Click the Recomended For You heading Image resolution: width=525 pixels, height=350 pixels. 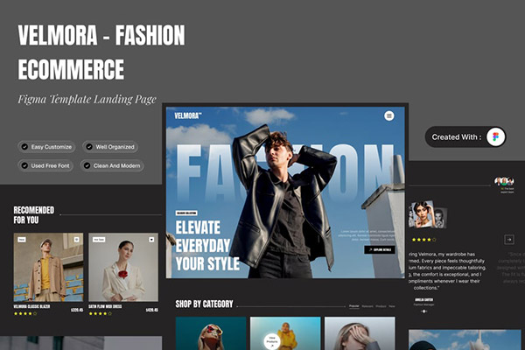pyautogui.click(x=33, y=215)
